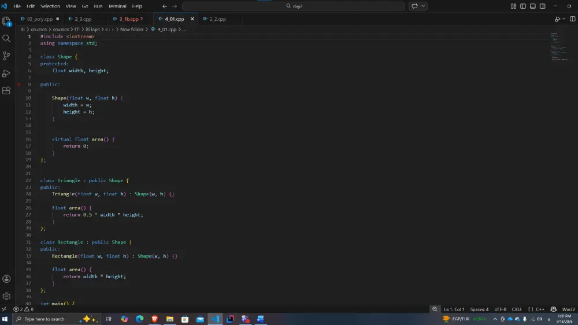Image resolution: width=578 pixels, height=325 pixels.
Task: Open the Windows Start menu
Action: coord(5,319)
